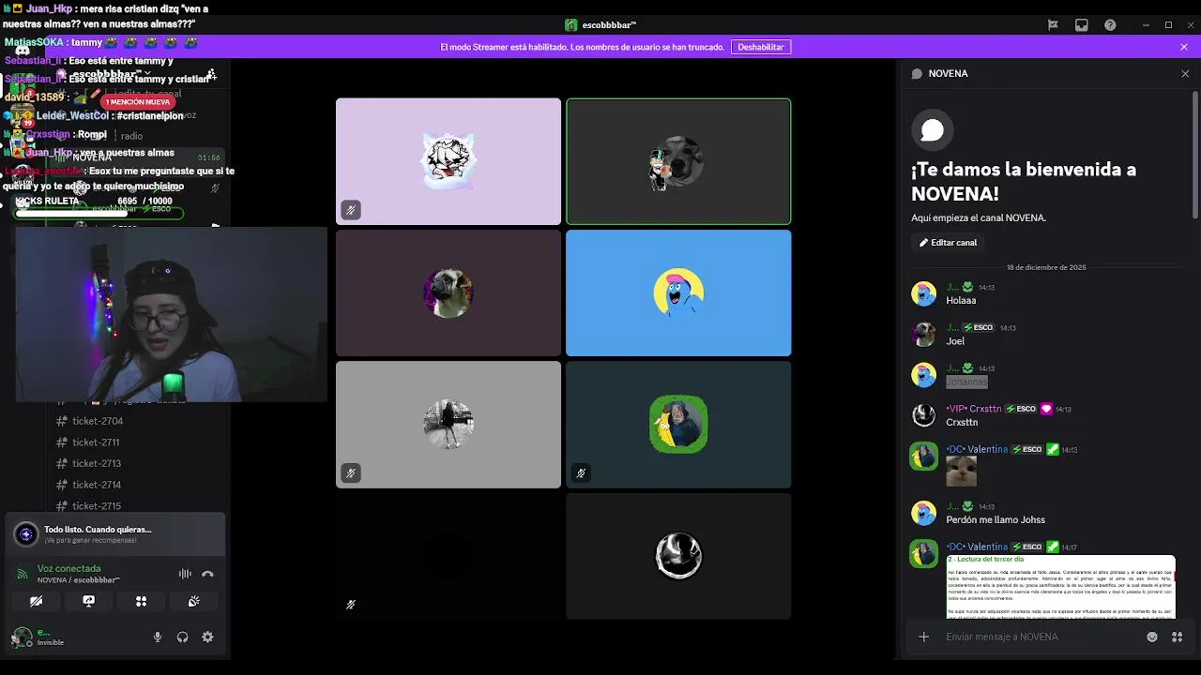Select the black-and-white face avatar tile
The height and width of the screenshot is (675, 1201).
[x=678, y=556]
